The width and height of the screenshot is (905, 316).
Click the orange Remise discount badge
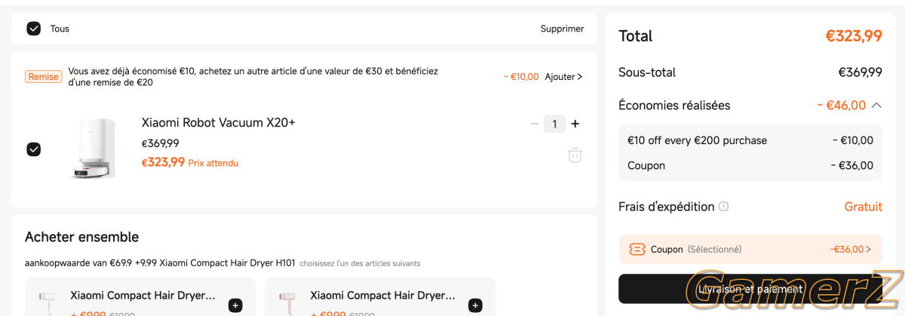coord(43,76)
